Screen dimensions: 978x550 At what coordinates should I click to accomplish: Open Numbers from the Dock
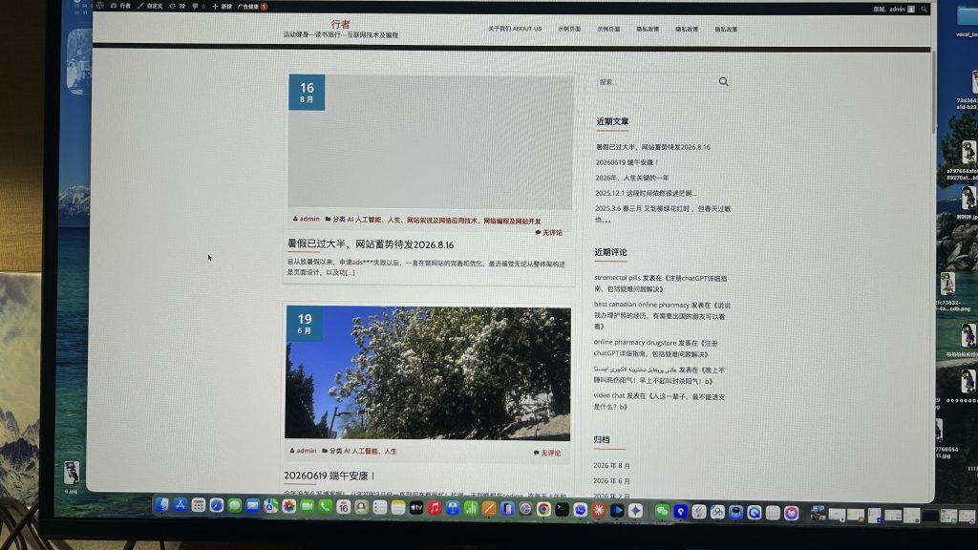coord(471,508)
